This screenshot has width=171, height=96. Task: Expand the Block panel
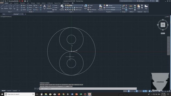coord(91,12)
